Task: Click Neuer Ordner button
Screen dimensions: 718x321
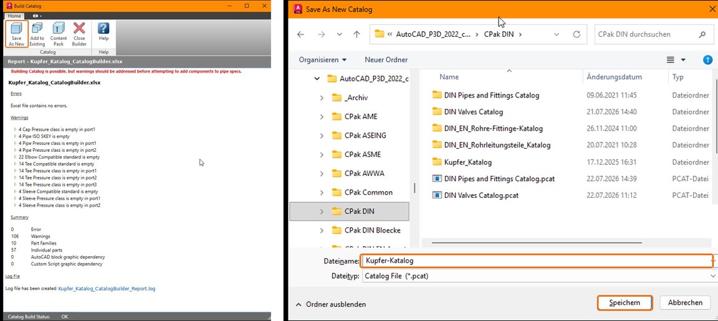Action: (386, 60)
